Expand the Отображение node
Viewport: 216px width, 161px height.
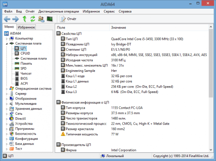7,99
